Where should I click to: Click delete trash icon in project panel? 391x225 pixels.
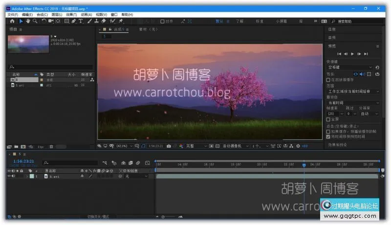tap(51, 147)
